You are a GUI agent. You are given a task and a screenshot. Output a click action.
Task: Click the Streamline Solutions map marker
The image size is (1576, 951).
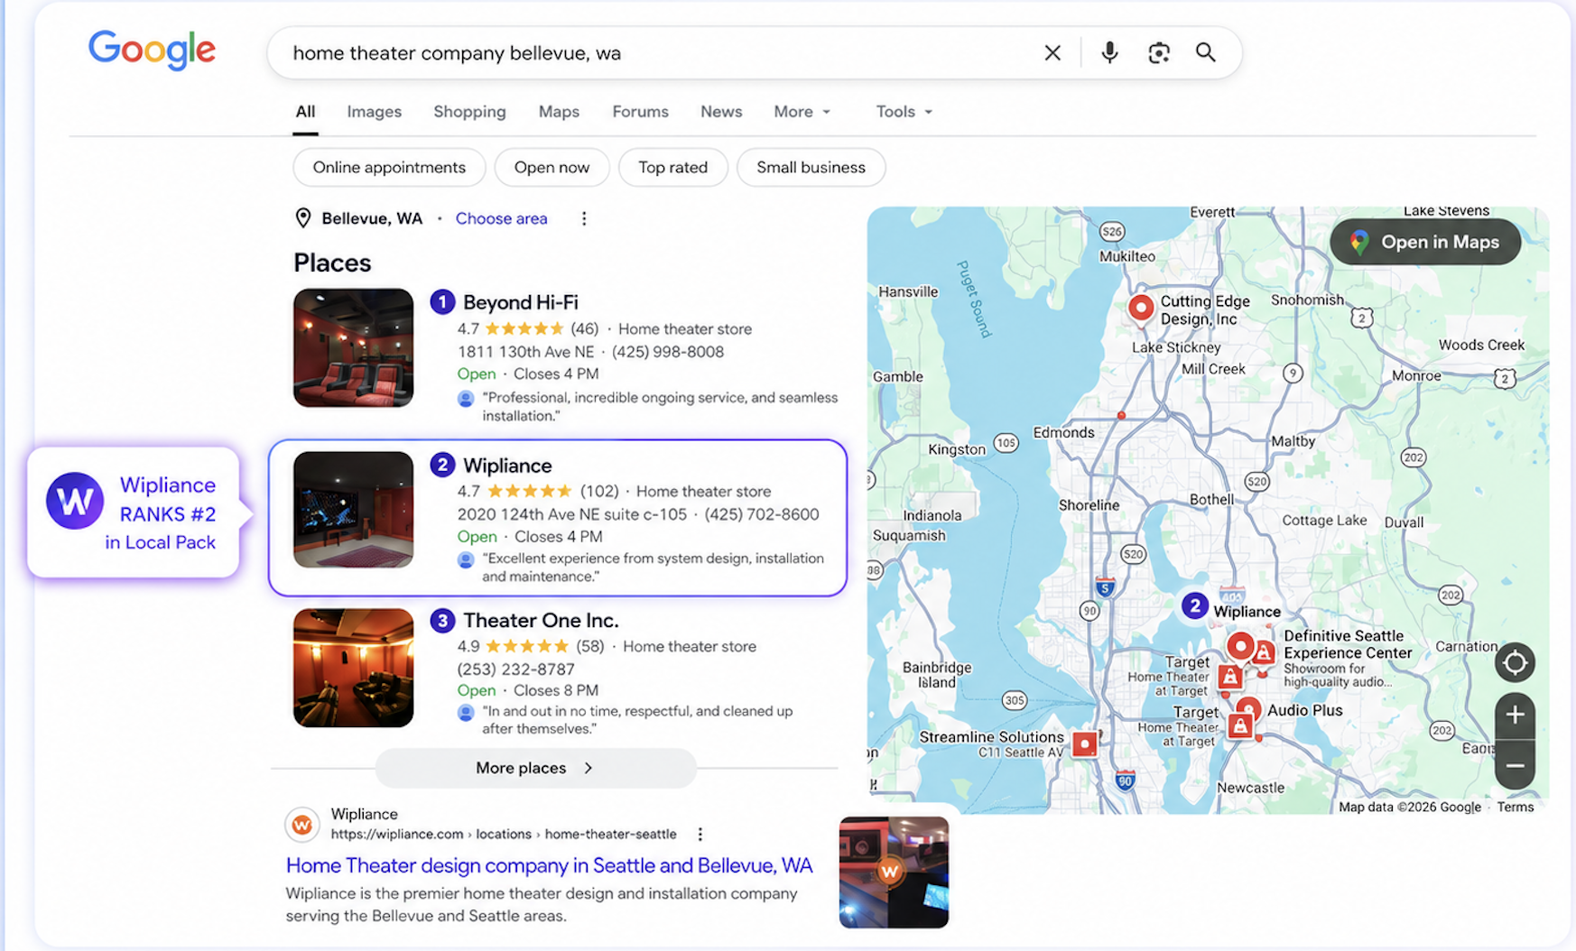[1085, 744]
